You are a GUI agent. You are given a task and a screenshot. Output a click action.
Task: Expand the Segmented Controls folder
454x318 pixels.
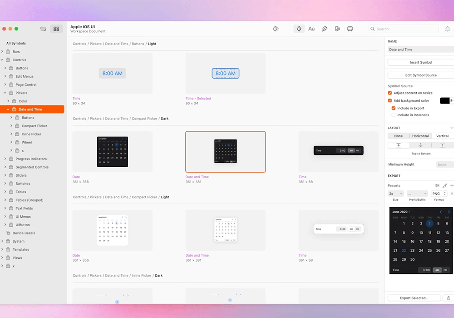5,167
